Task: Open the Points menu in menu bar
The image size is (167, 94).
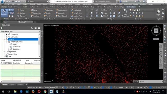Action: pos(45,4)
